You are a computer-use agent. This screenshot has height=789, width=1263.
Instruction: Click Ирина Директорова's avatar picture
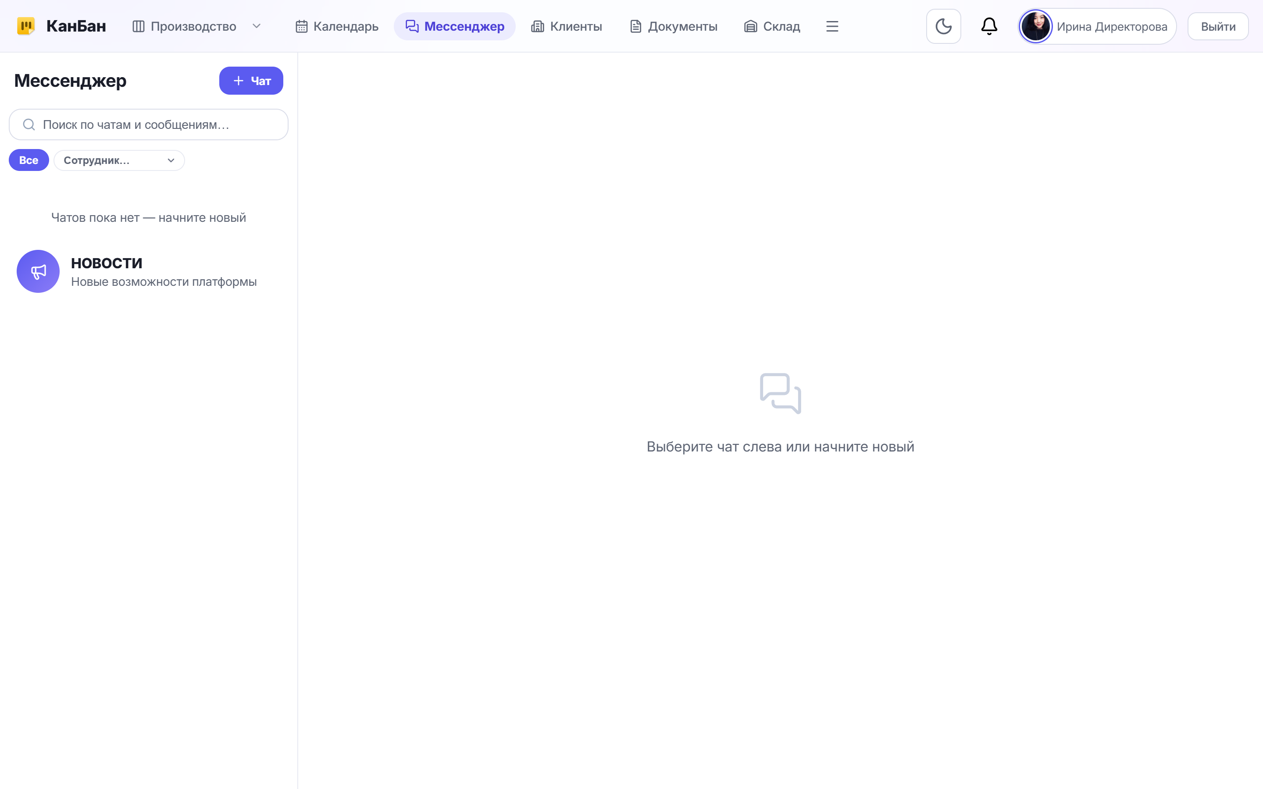[1035, 26]
